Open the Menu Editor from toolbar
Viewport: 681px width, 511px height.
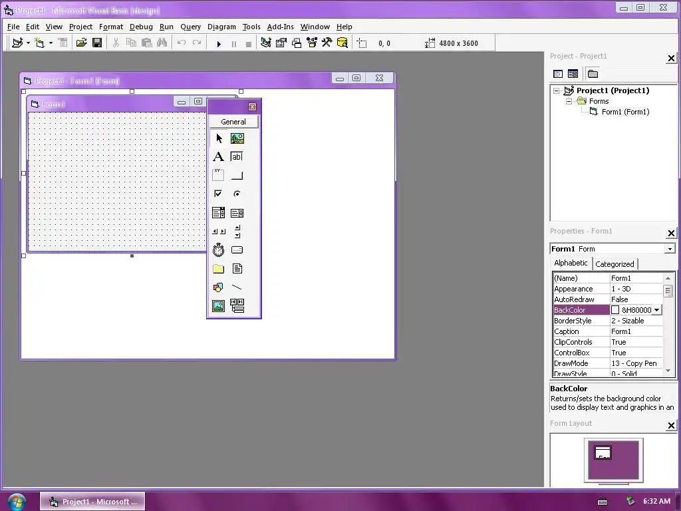point(63,43)
